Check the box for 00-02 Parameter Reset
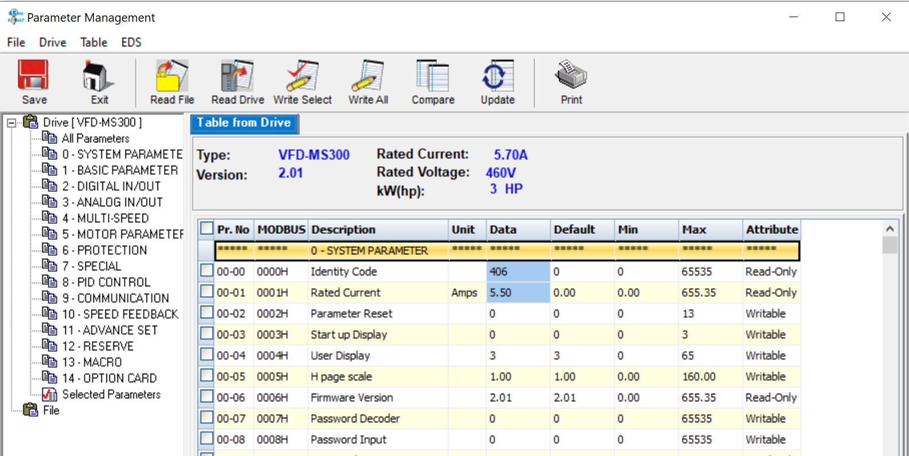 (207, 313)
